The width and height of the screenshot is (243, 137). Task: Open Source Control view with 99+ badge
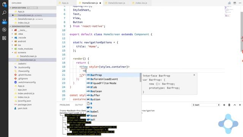tap(4, 21)
